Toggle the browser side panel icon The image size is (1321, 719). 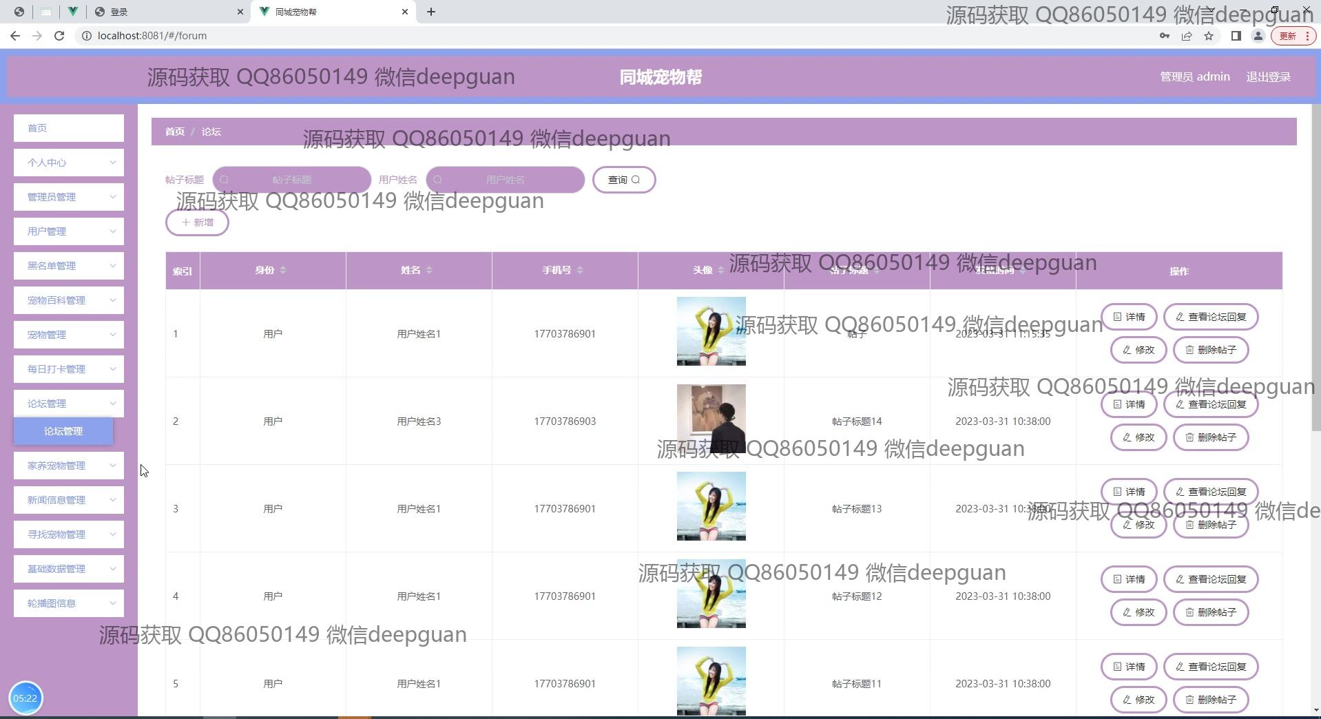(1236, 36)
